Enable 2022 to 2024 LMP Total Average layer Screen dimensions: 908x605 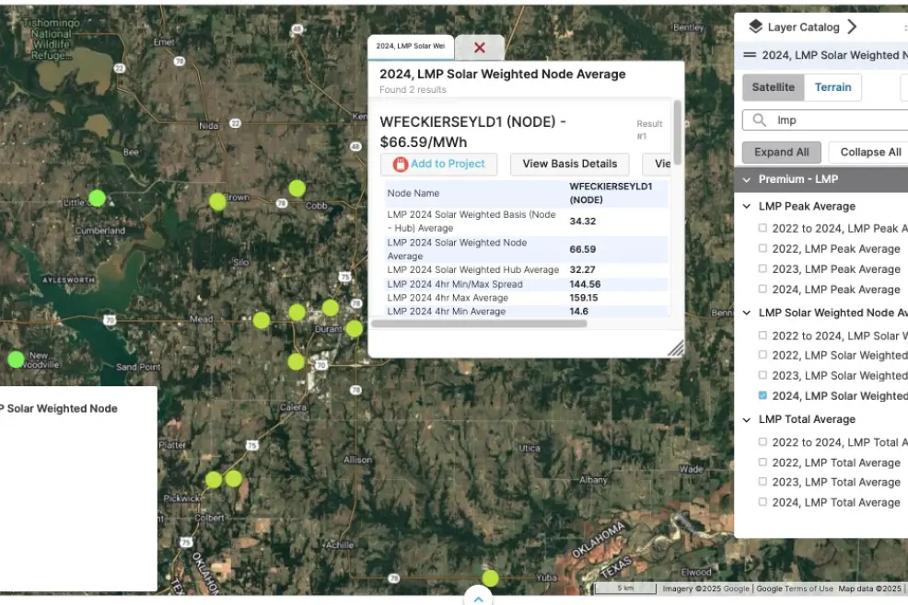tap(762, 441)
